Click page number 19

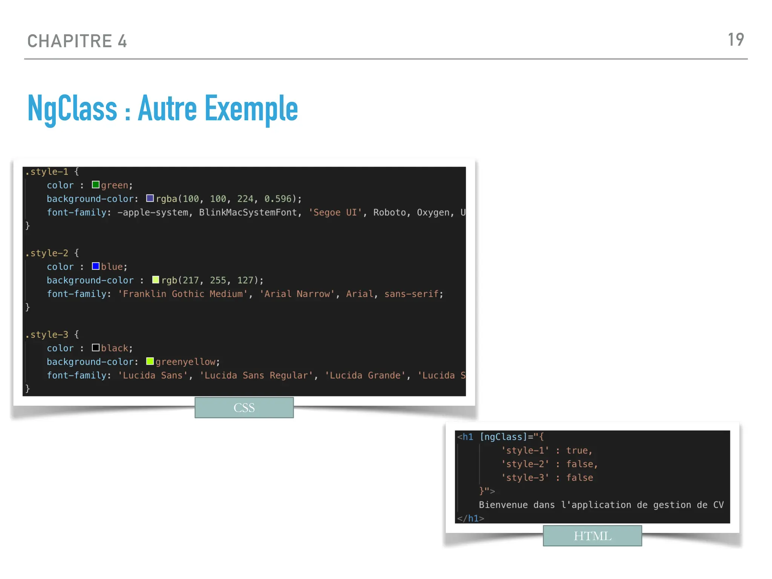(x=736, y=40)
